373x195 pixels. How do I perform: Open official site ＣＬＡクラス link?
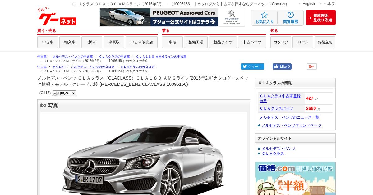273,154
